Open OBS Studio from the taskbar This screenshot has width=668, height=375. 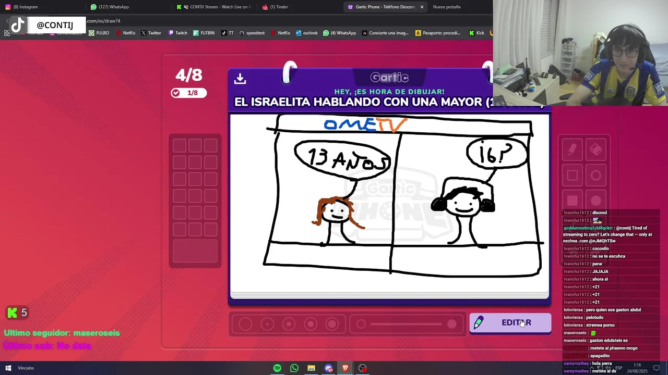[x=363, y=368]
